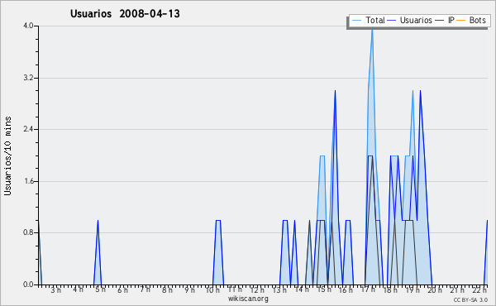Click the y-axis label '2.4'
This screenshot has height=306, width=496.
28,129
